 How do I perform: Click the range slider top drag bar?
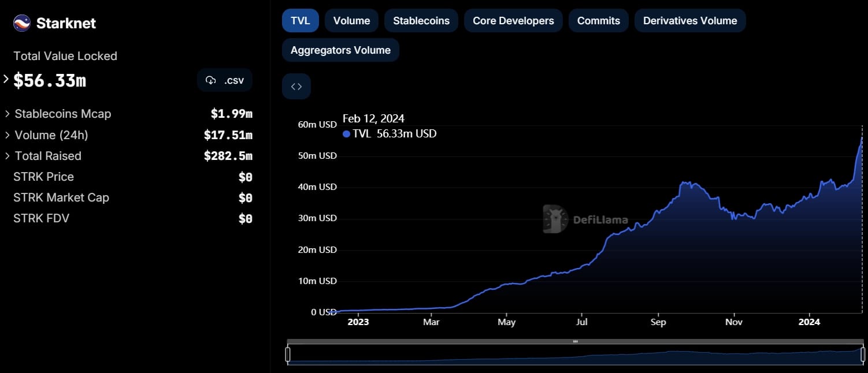pyautogui.click(x=575, y=341)
